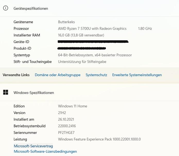
Task: Click the Betriebssystembuild value 22000.2416
Action: tap(67, 126)
